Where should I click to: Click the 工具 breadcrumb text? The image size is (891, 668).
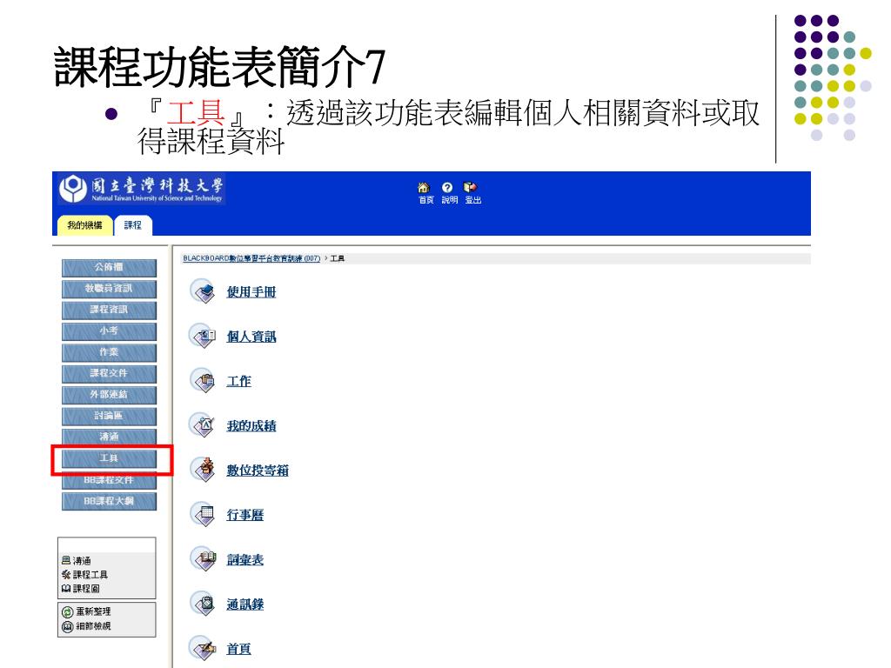(338, 258)
